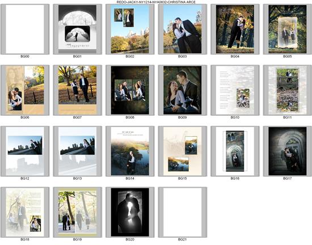Open BG14 couple overlooking lake thumbnail
Screen dimensions: 312x245
click(x=130, y=151)
